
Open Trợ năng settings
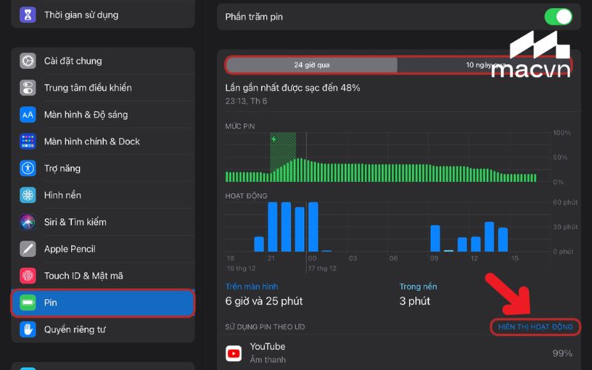click(x=103, y=168)
